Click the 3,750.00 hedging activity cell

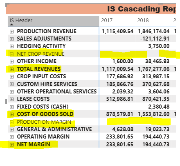159,46
